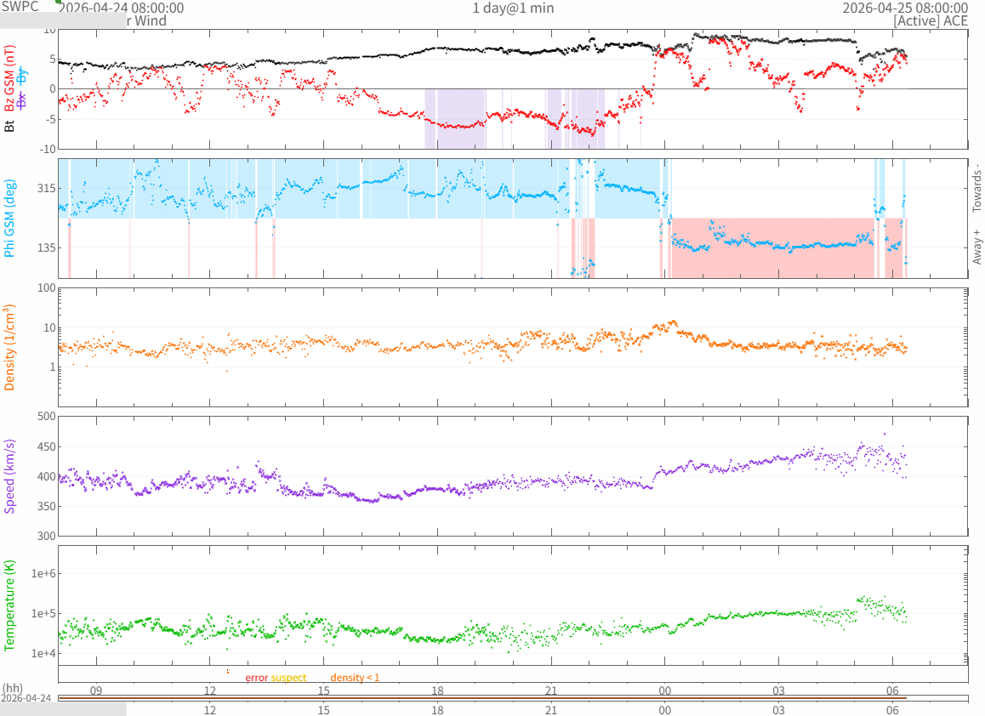
Task: Click the '-10' tick on the Bz axis
Action: click(48, 149)
